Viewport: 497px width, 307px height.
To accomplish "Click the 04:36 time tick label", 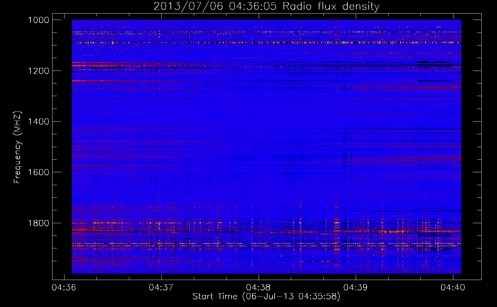I will coord(64,288).
